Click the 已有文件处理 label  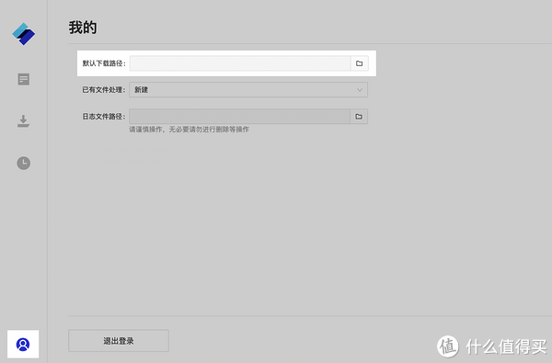(104, 90)
